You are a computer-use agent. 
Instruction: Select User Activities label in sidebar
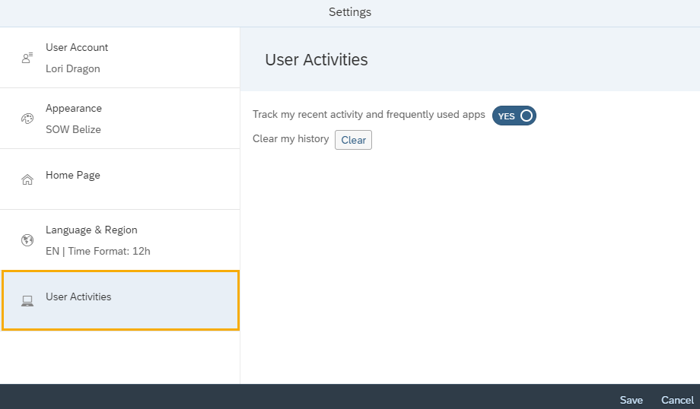tap(78, 296)
